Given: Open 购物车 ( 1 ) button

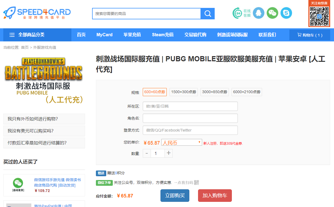Looking at the screenshot, I should 310,35.
